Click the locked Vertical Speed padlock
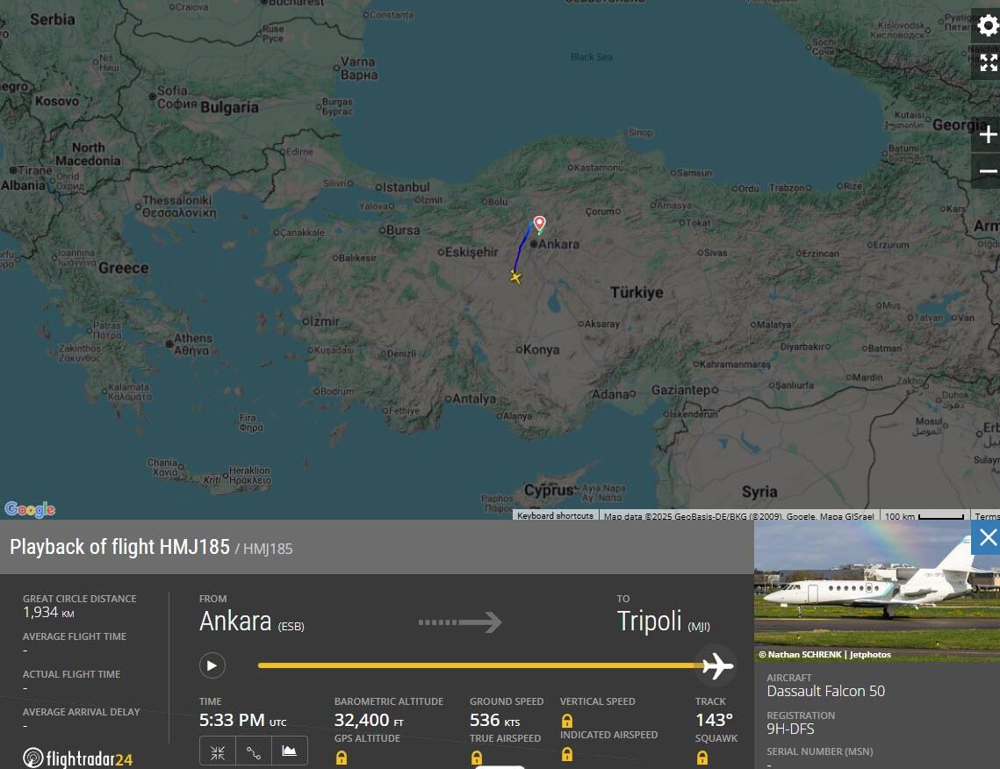 click(567, 721)
